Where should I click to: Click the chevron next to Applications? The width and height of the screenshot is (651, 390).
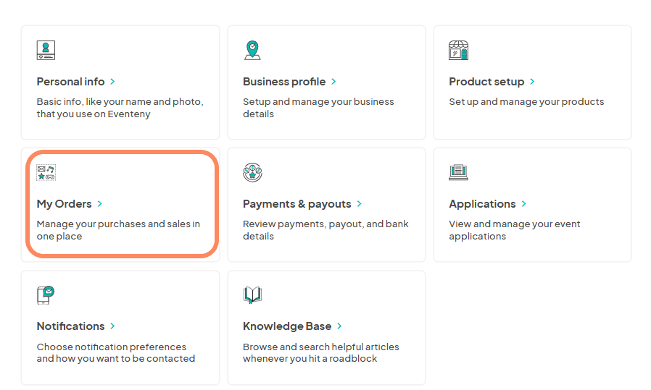tap(523, 204)
